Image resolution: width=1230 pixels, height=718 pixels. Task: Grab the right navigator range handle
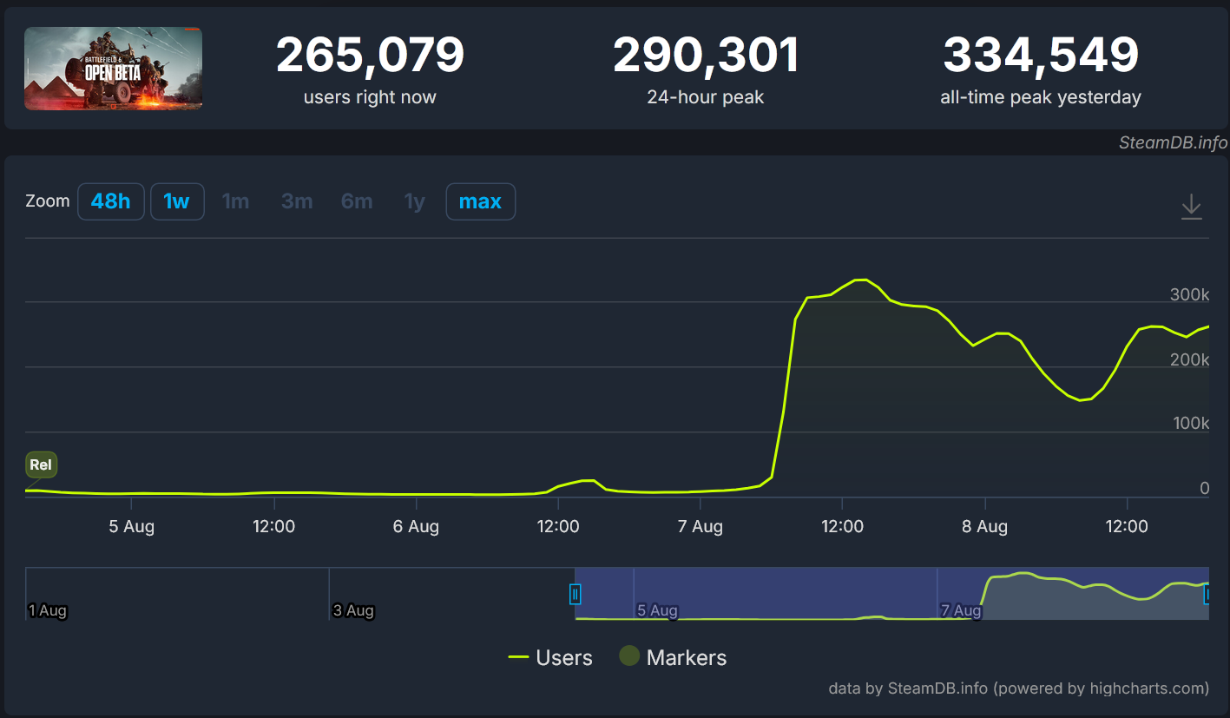click(x=1207, y=594)
